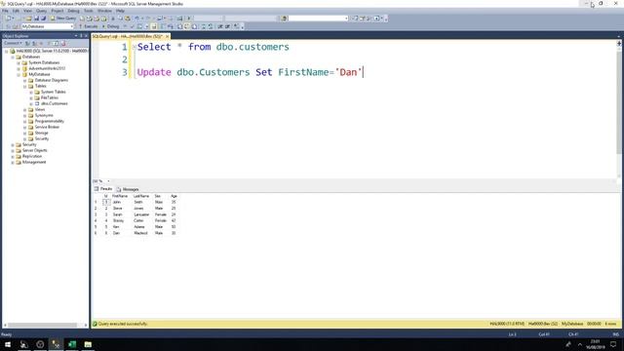
Task: Click the Lancaster cell in results grid
Action: coord(141,214)
